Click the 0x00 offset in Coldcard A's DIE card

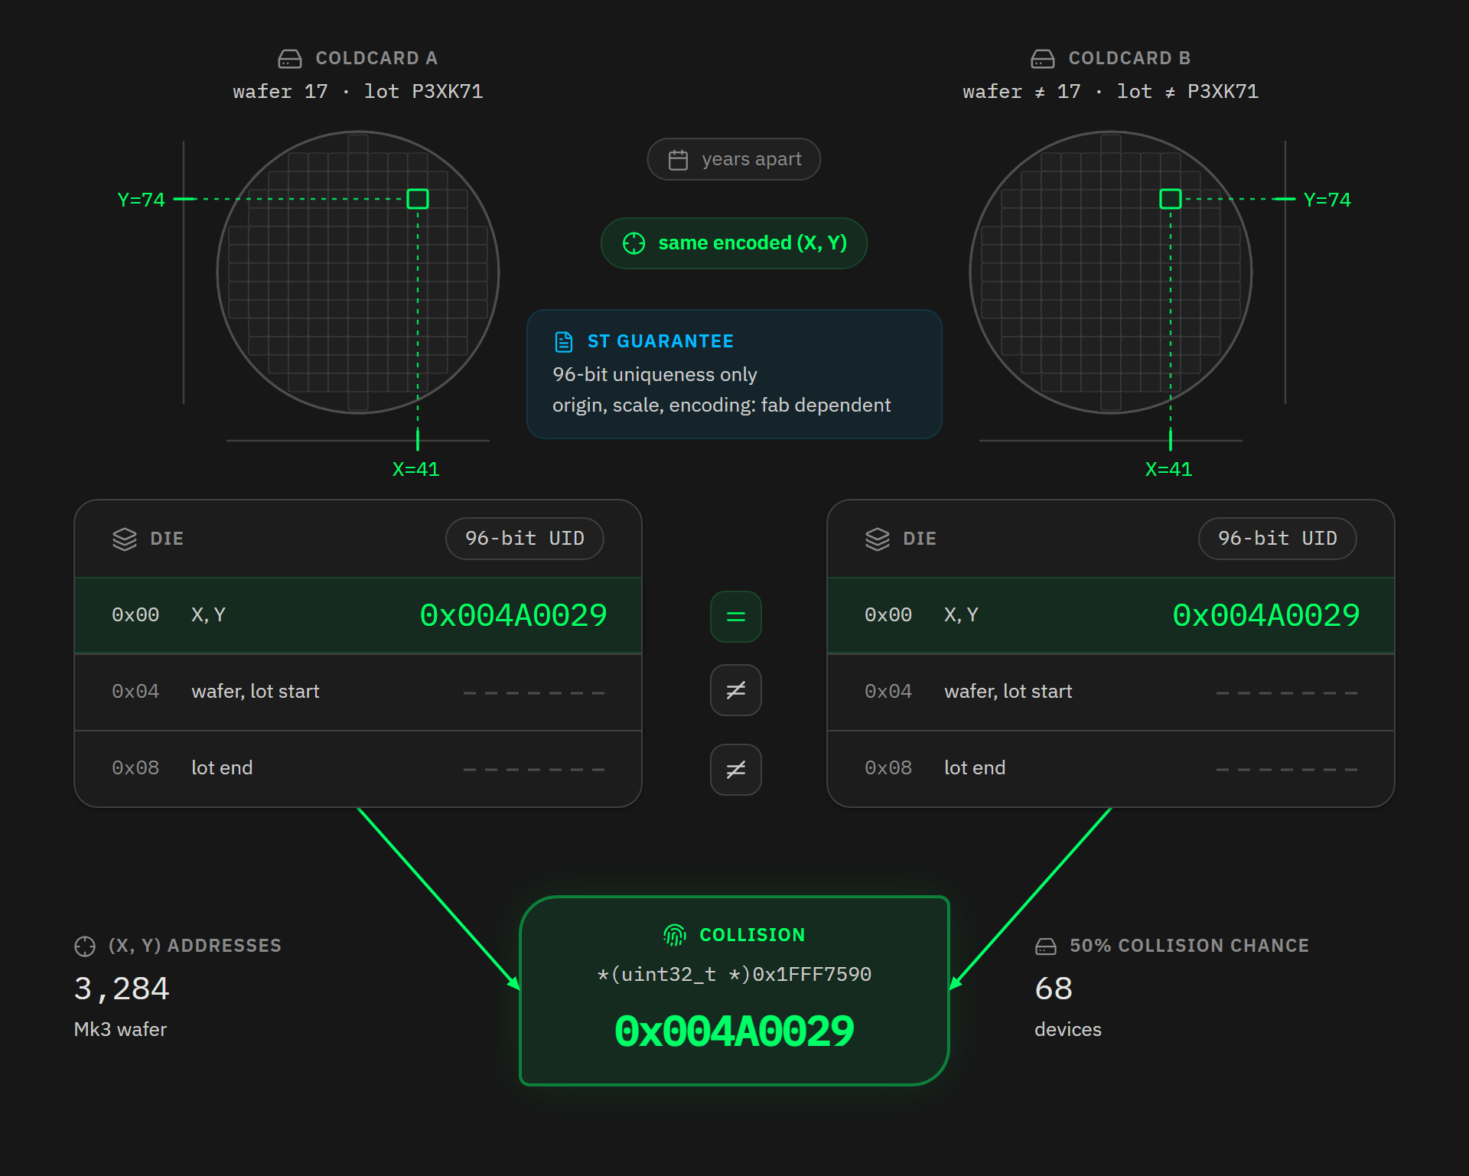coord(135,615)
